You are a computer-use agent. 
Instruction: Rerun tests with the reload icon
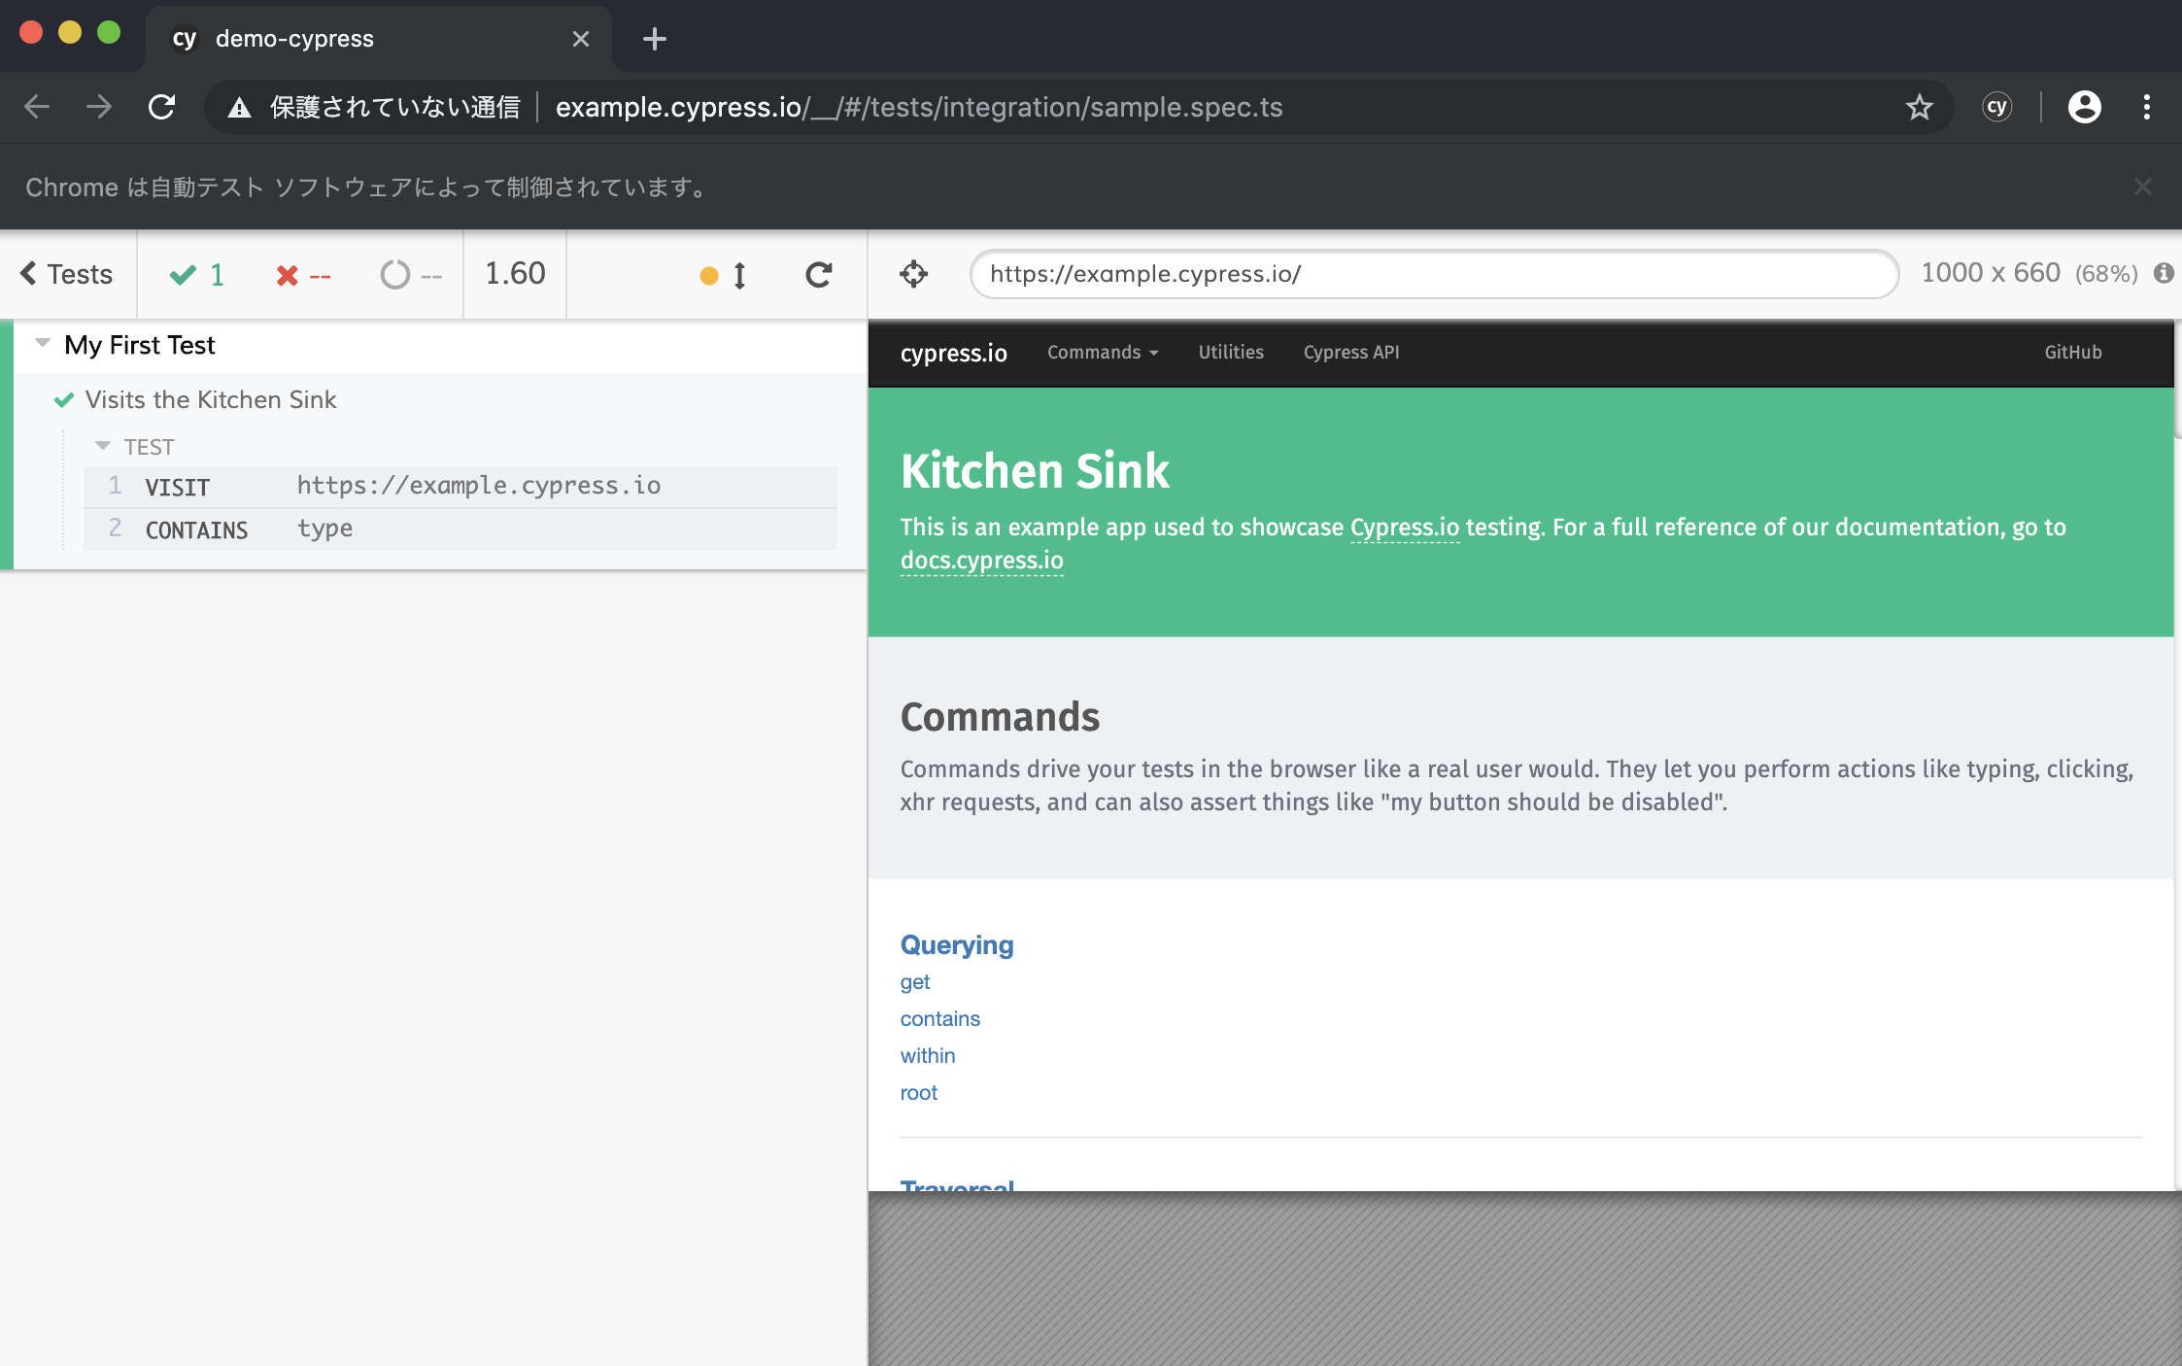tap(819, 275)
